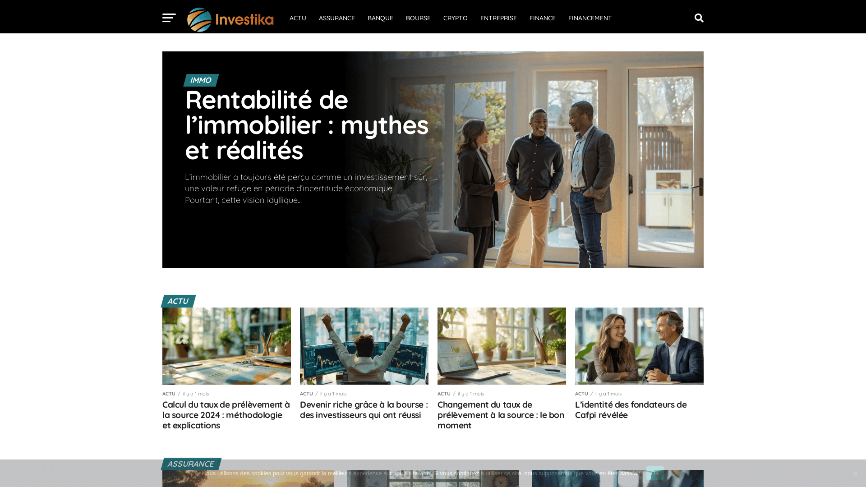Navigate to the CRYPTO section
The image size is (866, 487).
point(456,18)
